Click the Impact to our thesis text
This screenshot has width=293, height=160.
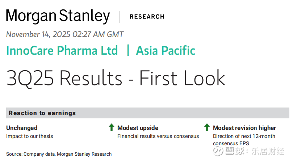point(29,136)
